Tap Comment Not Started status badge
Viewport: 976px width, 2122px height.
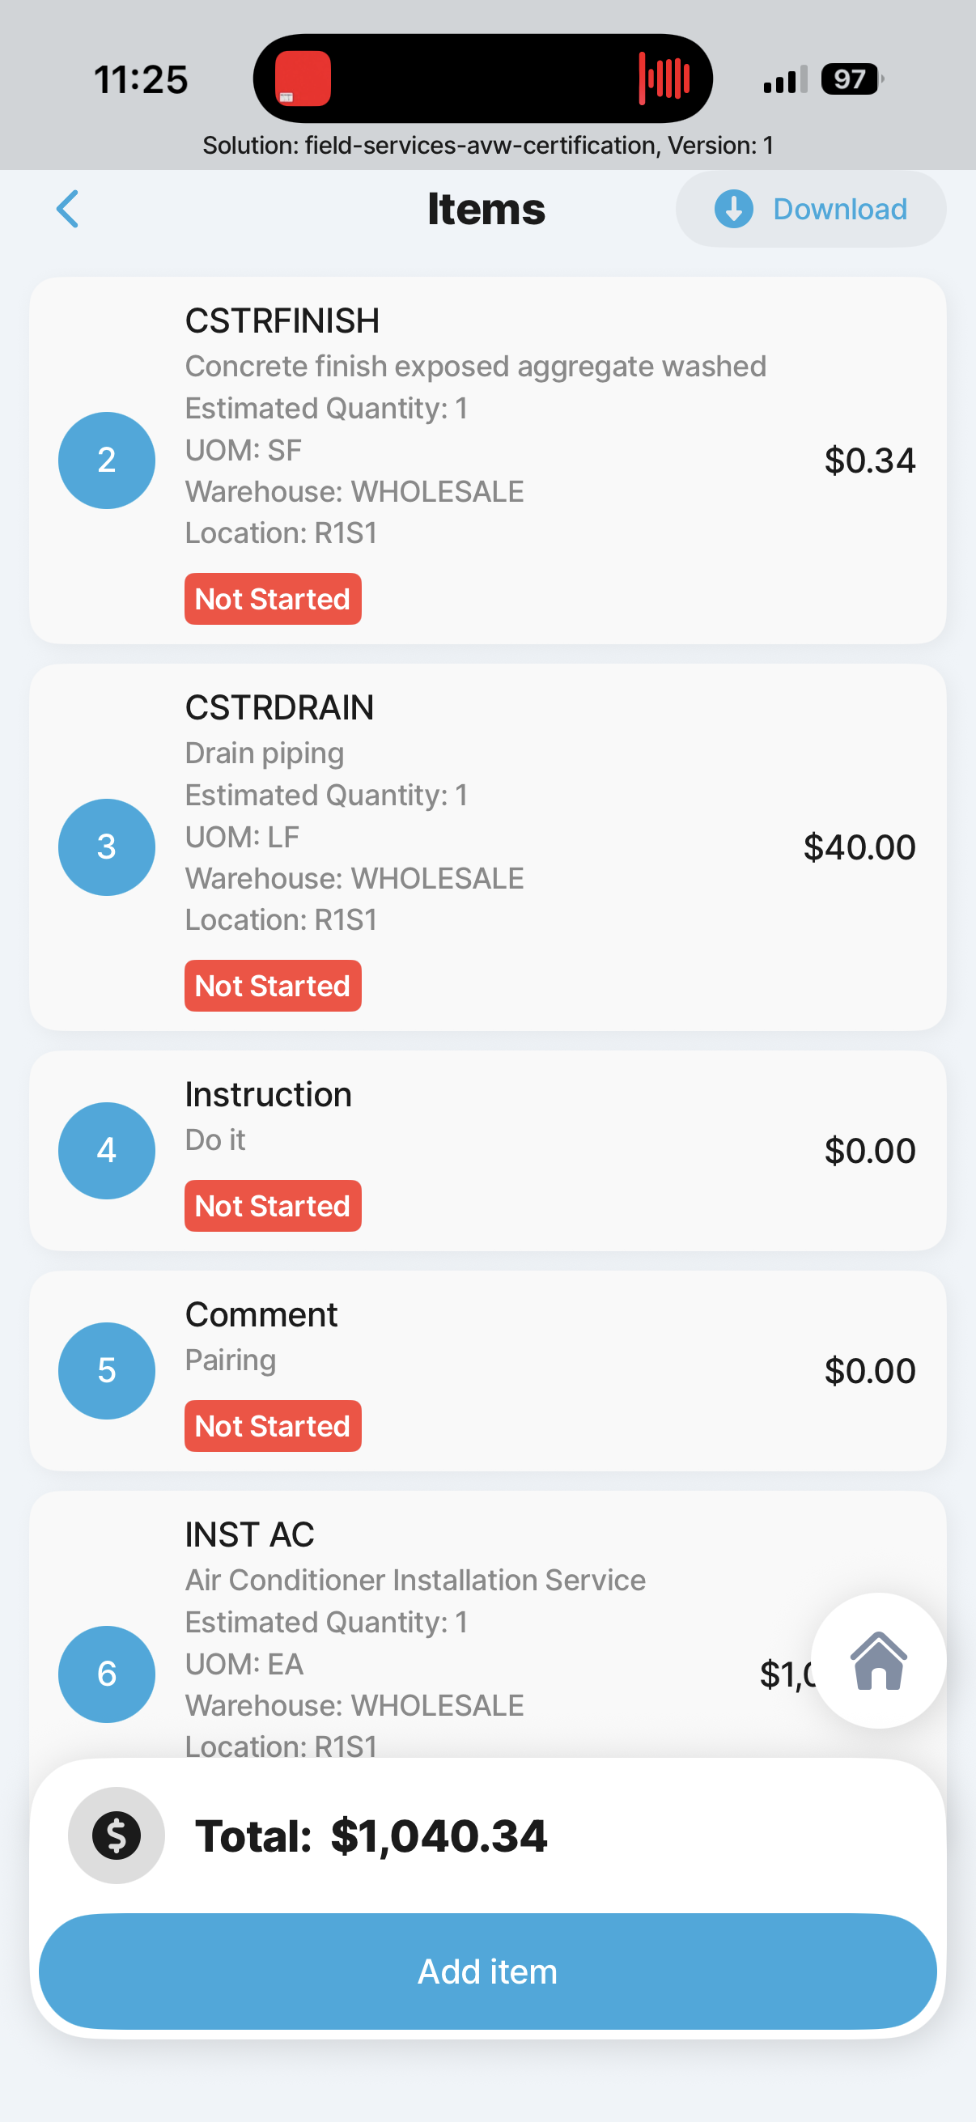[273, 1426]
